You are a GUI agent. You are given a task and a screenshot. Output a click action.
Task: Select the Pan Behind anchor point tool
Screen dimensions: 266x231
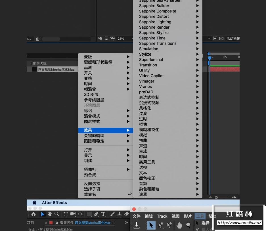tap(80, 214)
